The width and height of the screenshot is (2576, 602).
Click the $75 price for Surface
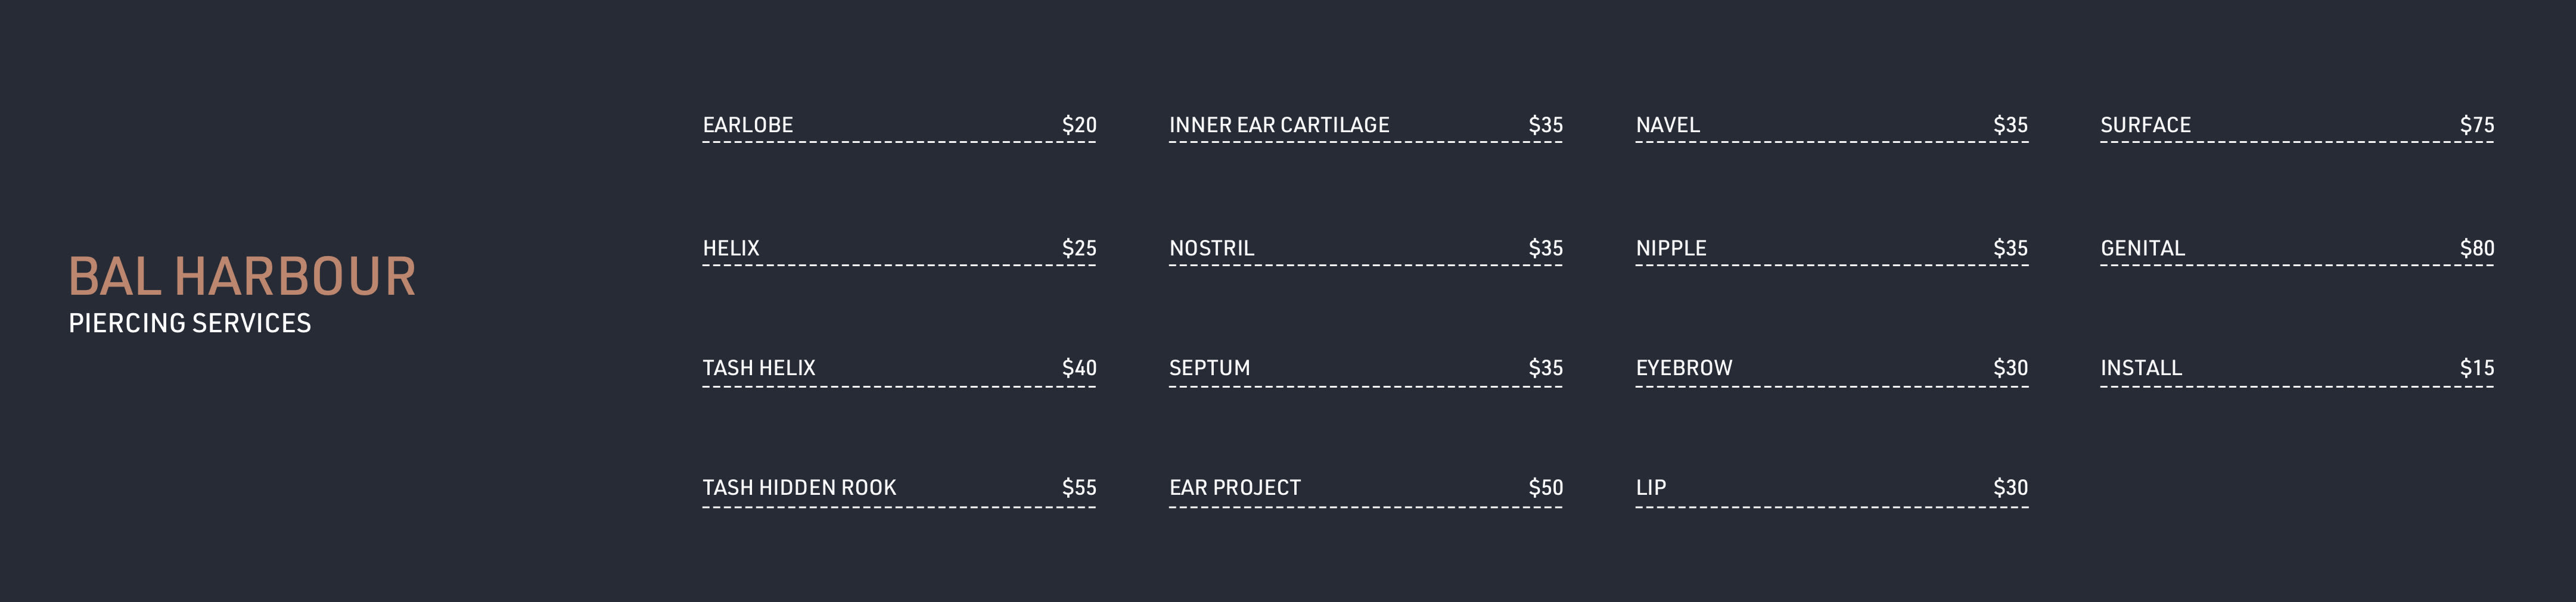click(2477, 125)
